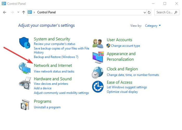Refresh the Control Panel view
The height and width of the screenshot is (130, 182).
[x=149, y=12]
